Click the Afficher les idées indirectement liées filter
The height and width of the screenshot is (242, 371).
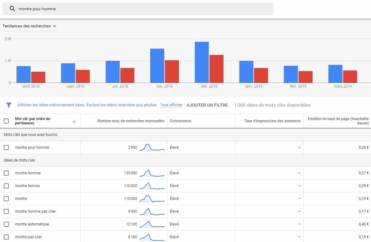click(51, 105)
